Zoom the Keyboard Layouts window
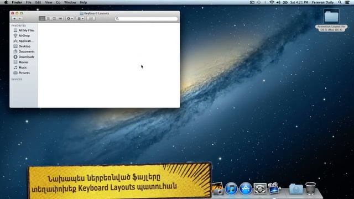The height and width of the screenshot is (199, 354). pyautogui.click(x=22, y=13)
